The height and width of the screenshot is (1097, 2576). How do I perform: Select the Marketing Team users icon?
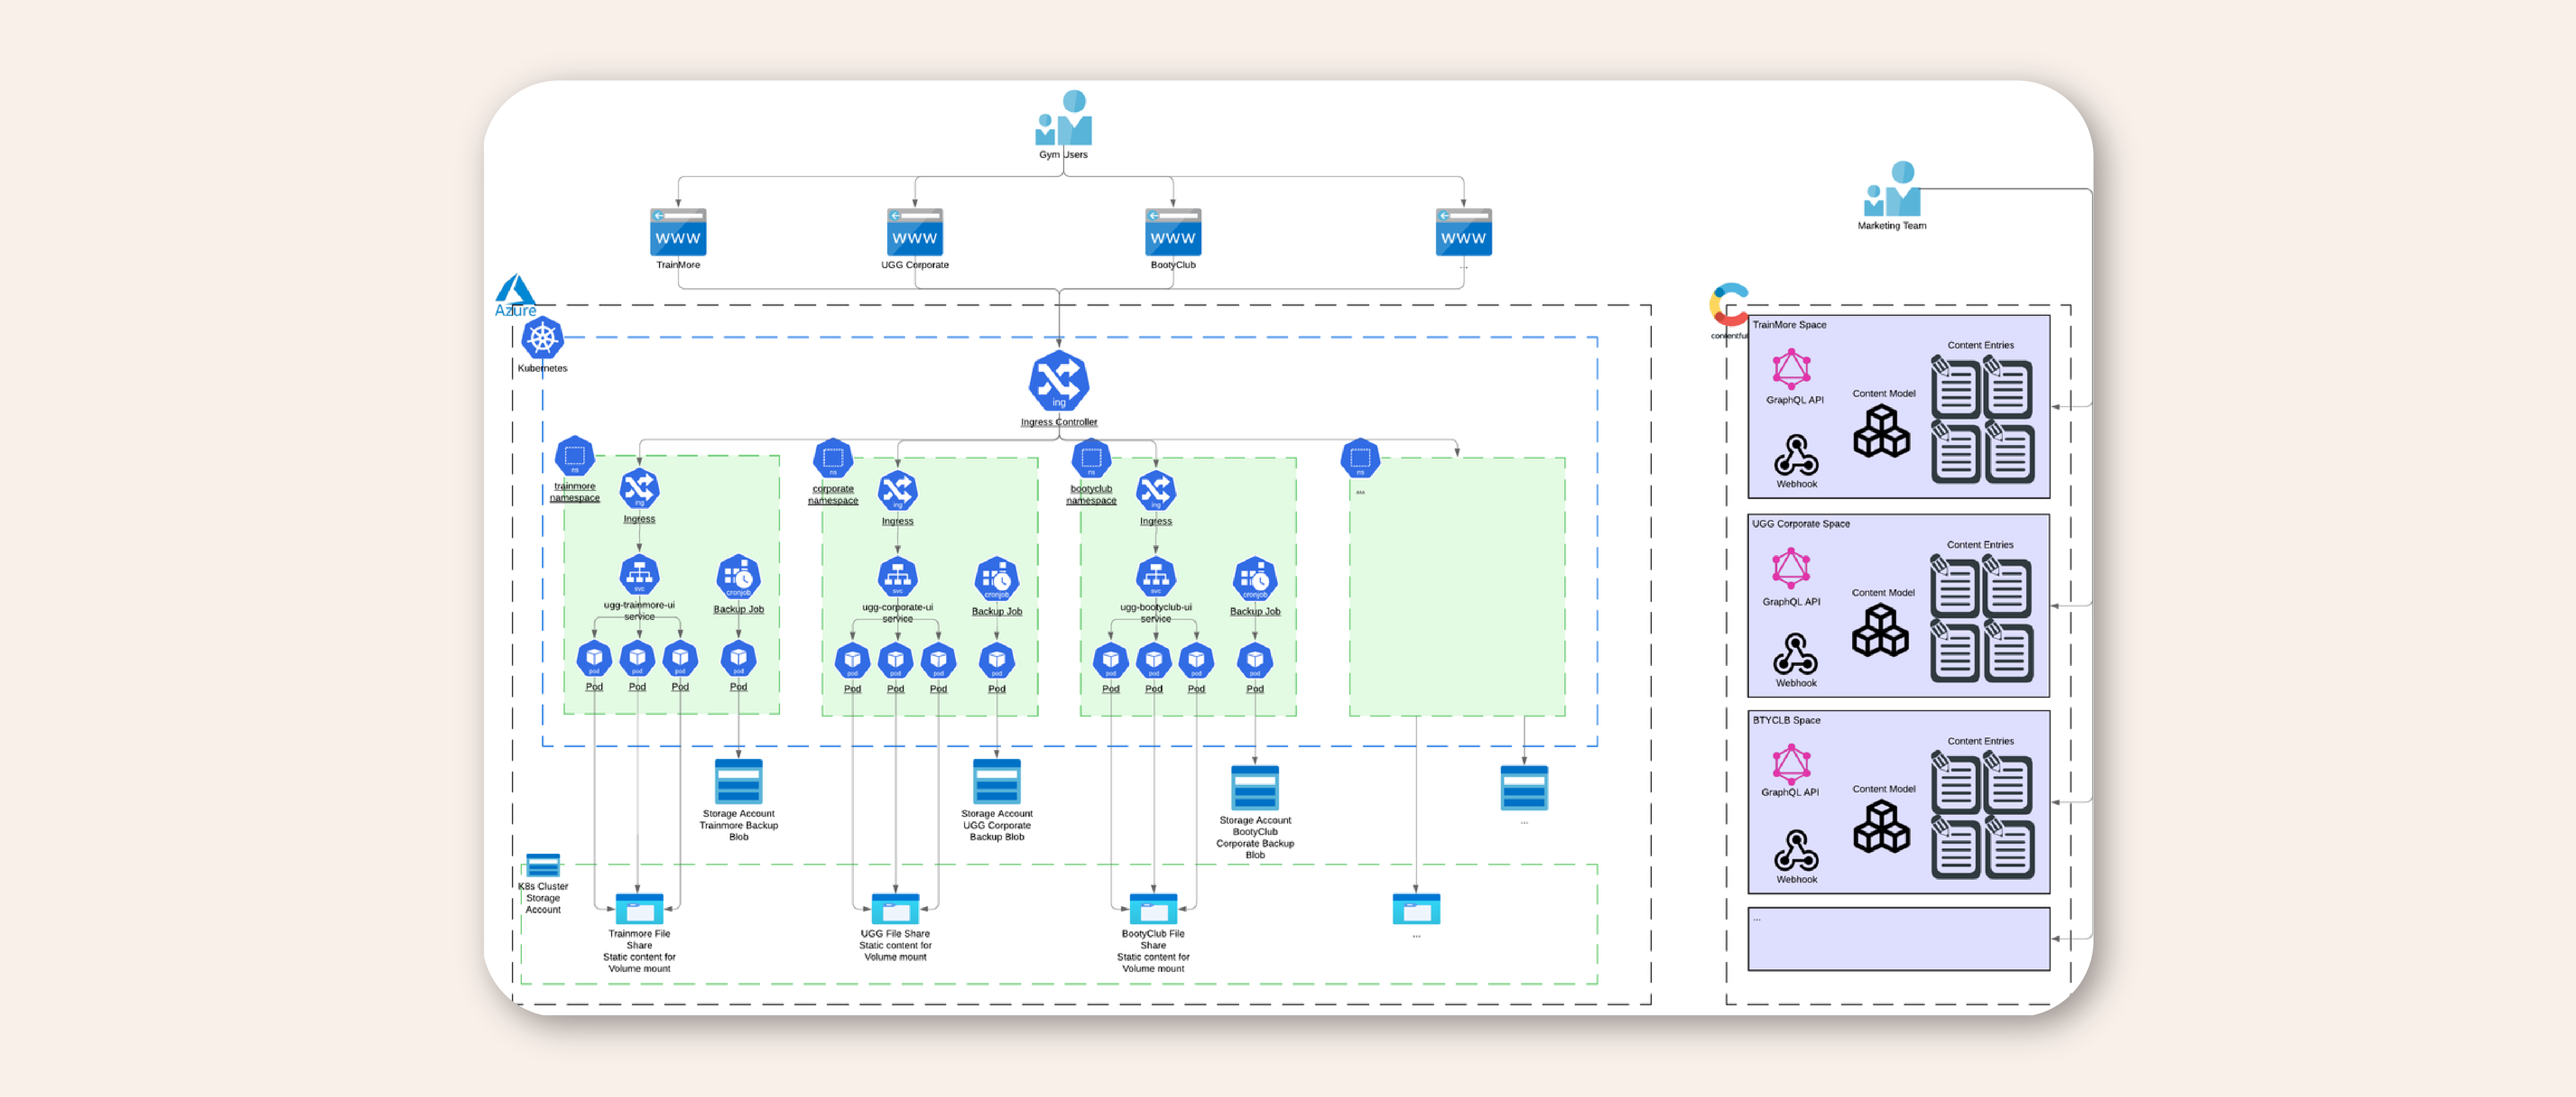(1892, 190)
